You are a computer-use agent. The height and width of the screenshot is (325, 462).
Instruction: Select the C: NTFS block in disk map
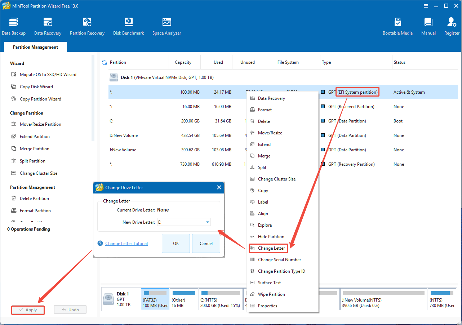[x=221, y=299]
